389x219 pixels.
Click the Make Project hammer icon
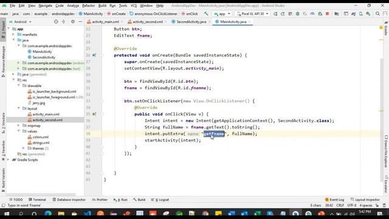click(206, 13)
